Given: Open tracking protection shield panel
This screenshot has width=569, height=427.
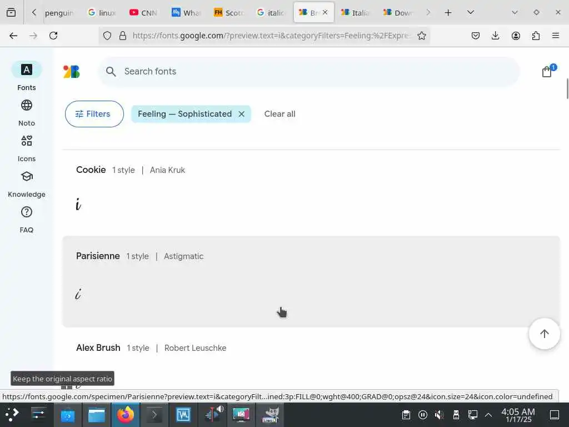Looking at the screenshot, I should pos(107,36).
